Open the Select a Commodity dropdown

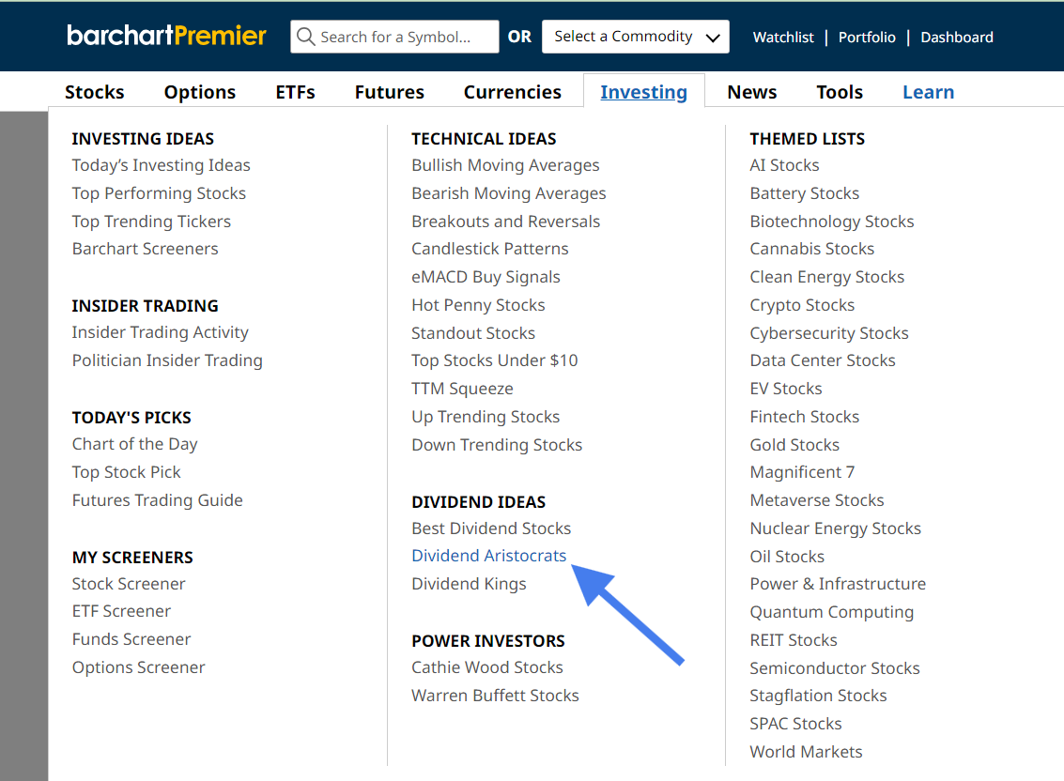pyautogui.click(x=635, y=37)
